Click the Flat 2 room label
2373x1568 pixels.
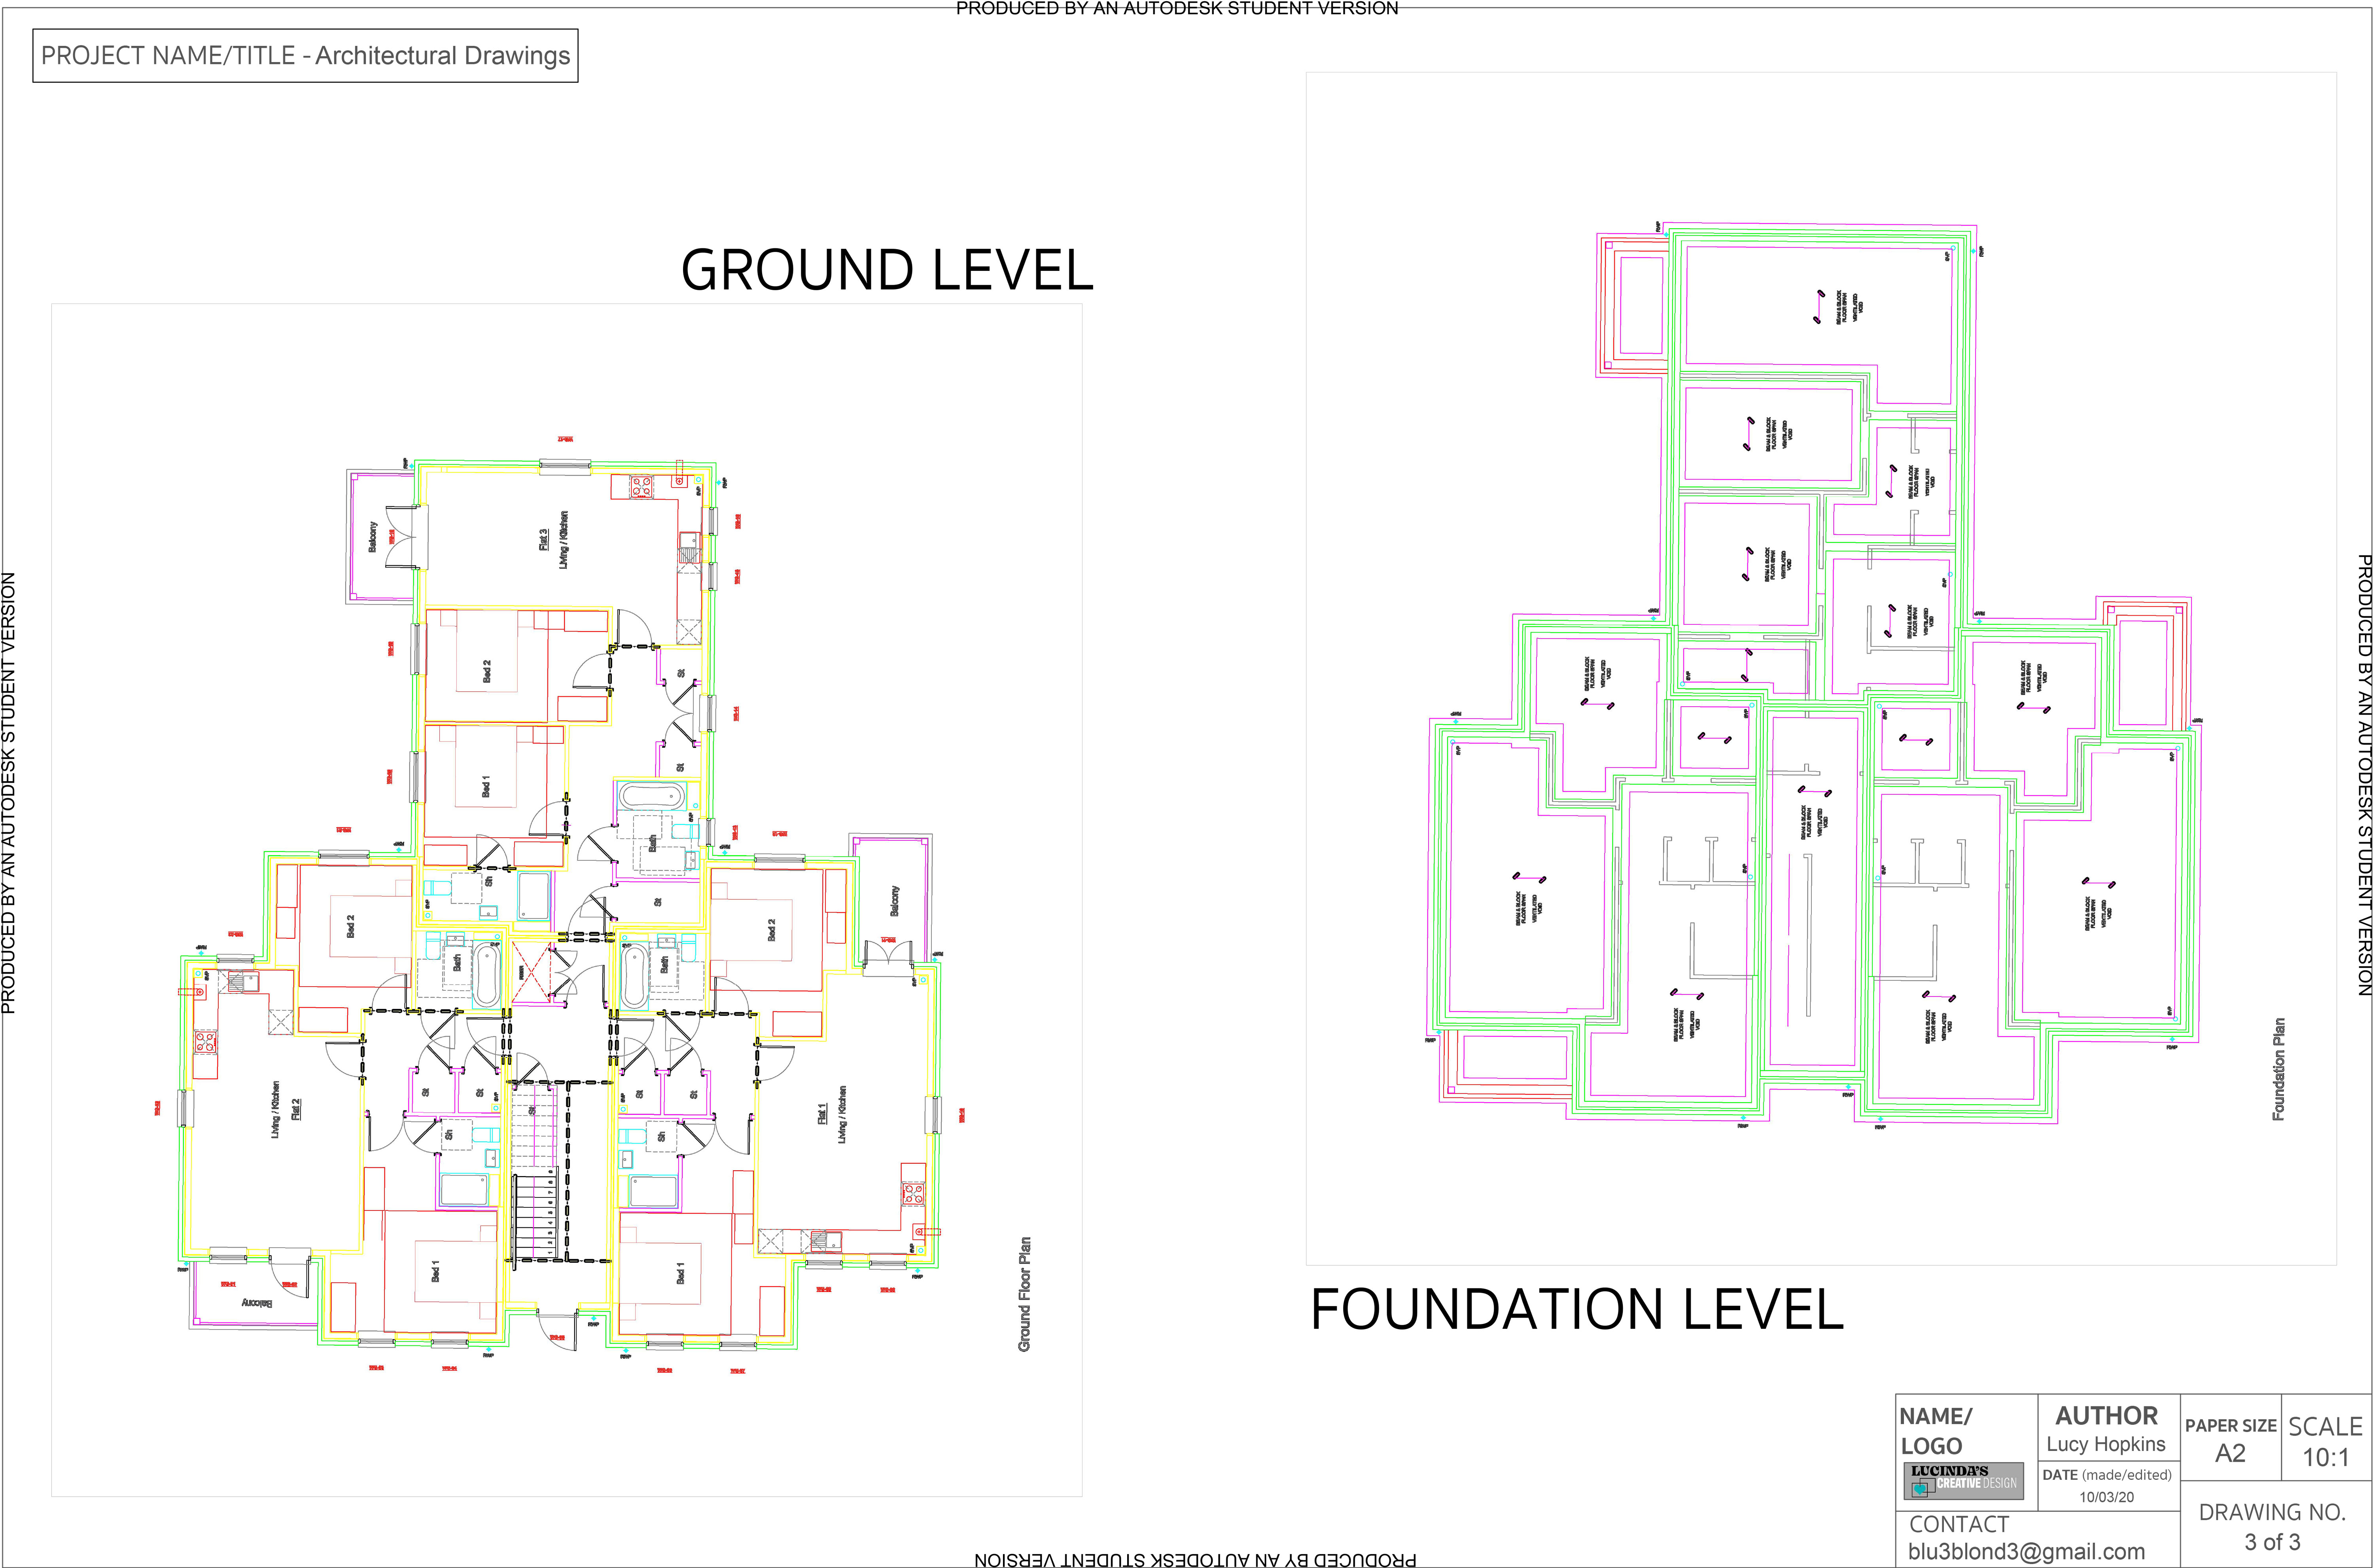pyautogui.click(x=296, y=1109)
